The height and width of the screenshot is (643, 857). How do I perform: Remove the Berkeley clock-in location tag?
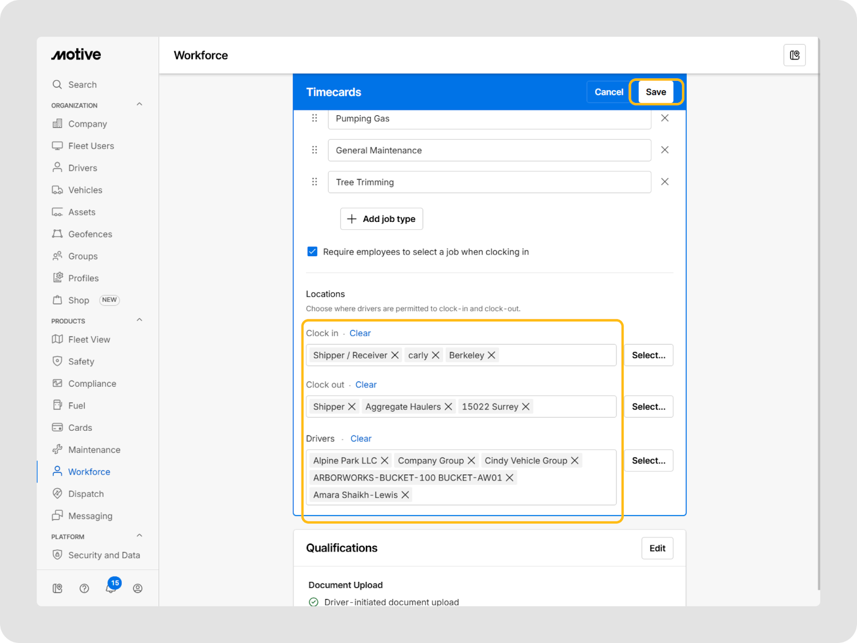[x=491, y=355]
